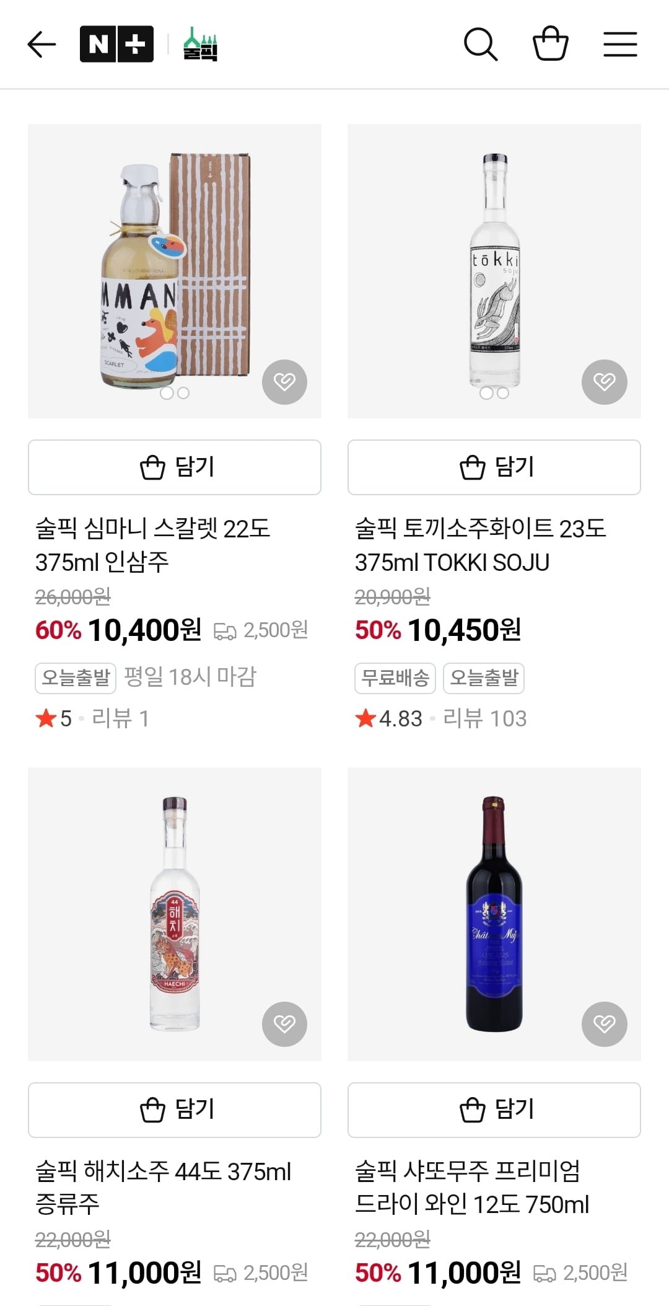The width and height of the screenshot is (669, 1306).
Task: Open 술픽 토끼소주화이트 23도 product title
Action: click(480, 545)
